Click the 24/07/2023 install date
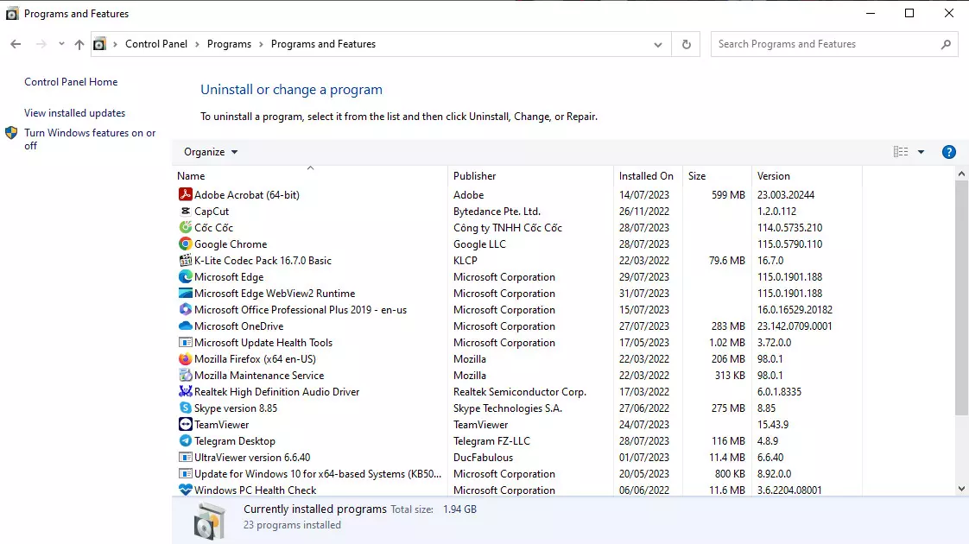Viewport: 969px width, 544px height. [x=644, y=425]
